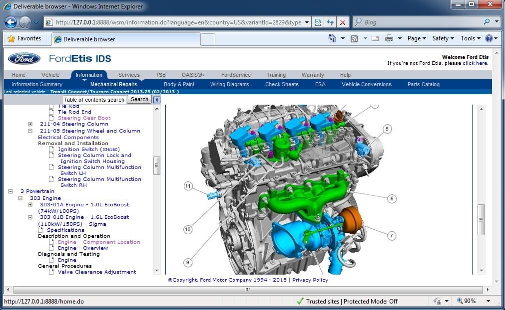The image size is (505, 310).
Task: Click the engine diagram vertical scrollbar thumb
Action: click(x=481, y=220)
